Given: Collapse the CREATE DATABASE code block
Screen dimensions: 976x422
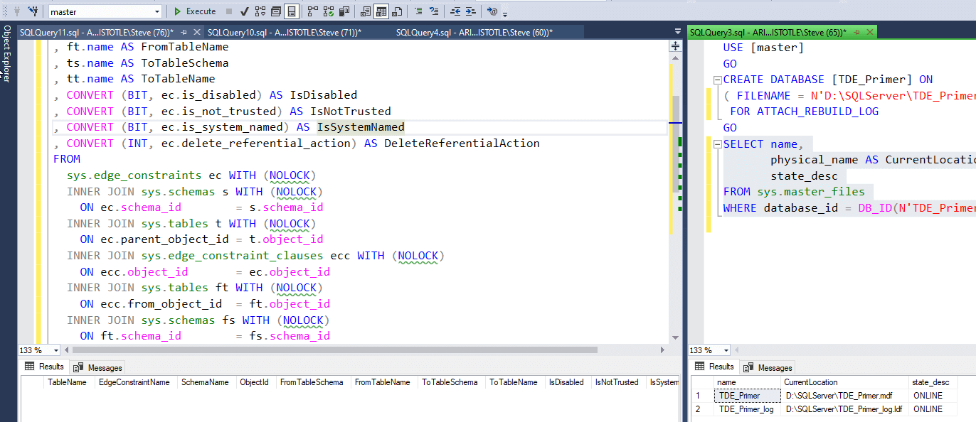Looking at the screenshot, I should 717,80.
